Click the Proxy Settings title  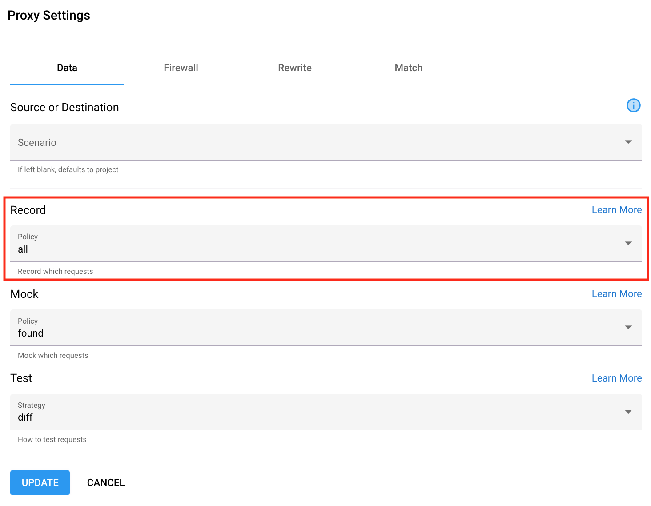[49, 16]
